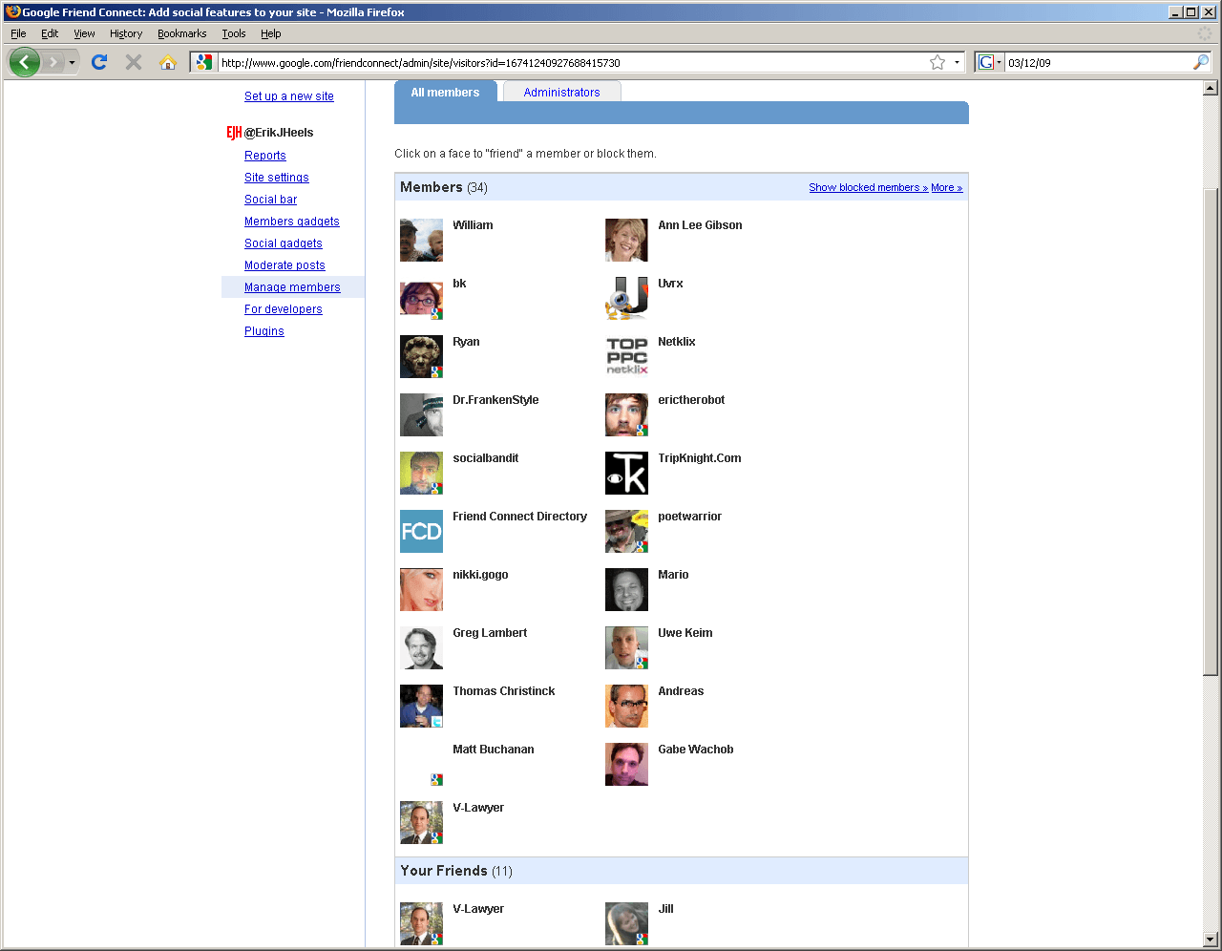Viewport: 1222px width, 951px height.
Task: Click the Show blocked members link
Action: point(868,188)
